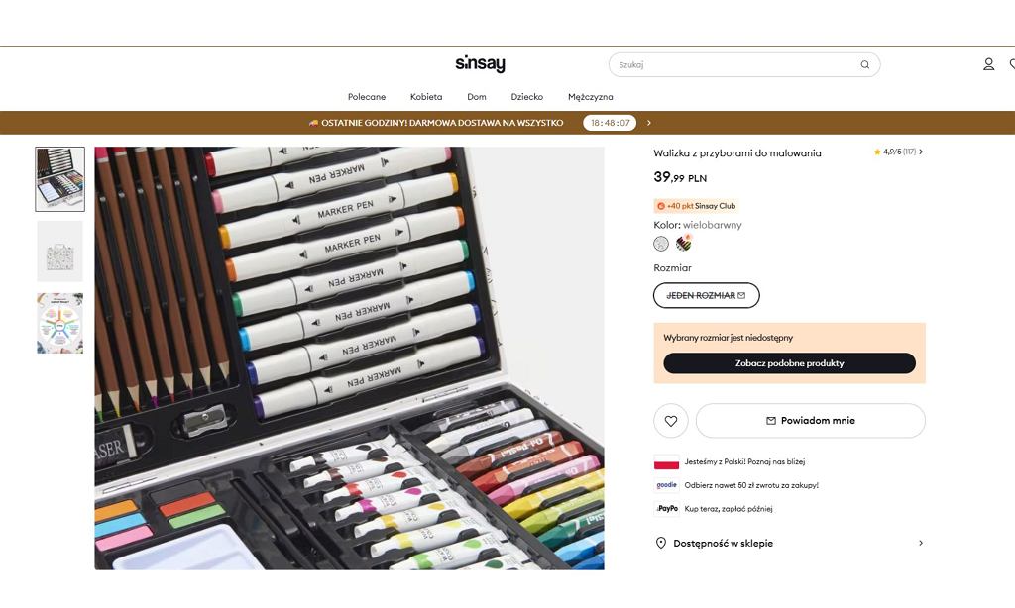Open the Dziecko menu

coord(527,97)
